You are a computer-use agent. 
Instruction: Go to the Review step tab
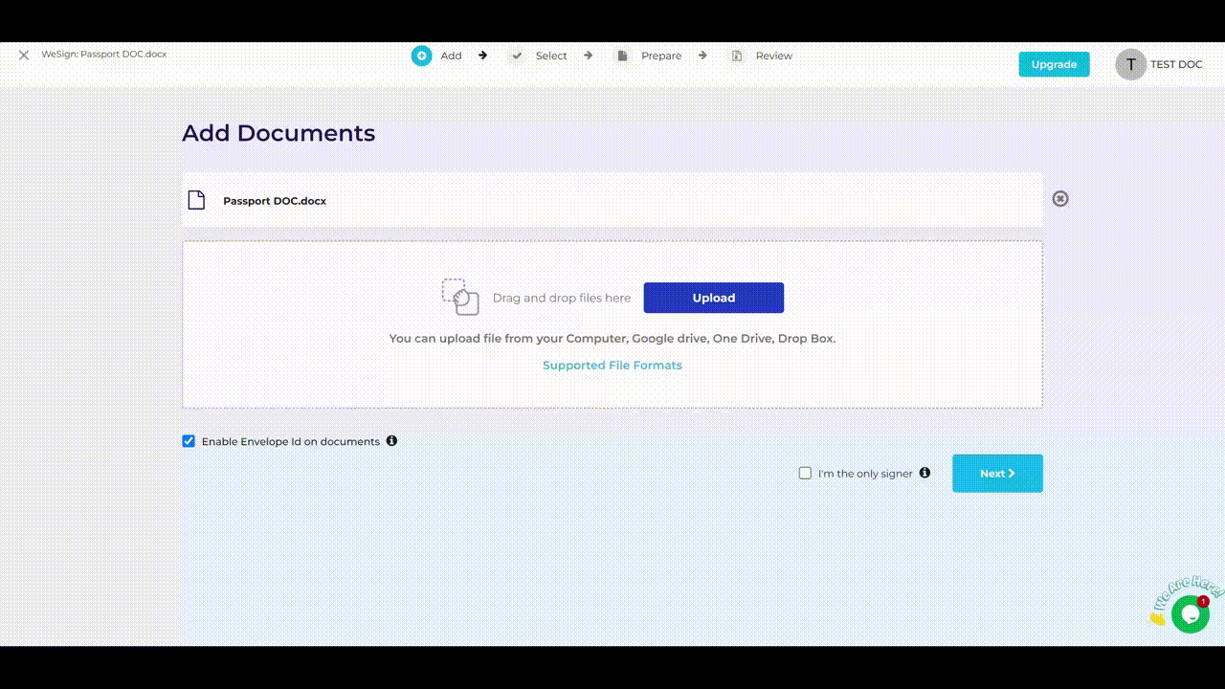773,56
